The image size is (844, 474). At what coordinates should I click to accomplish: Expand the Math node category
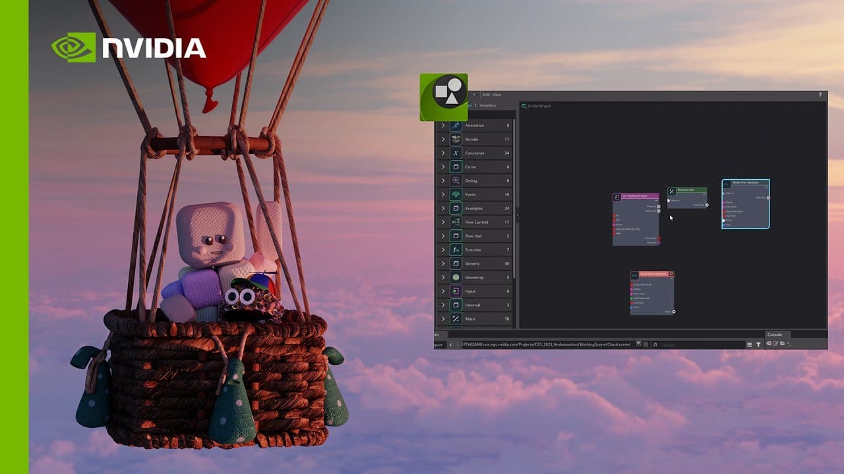click(x=443, y=319)
